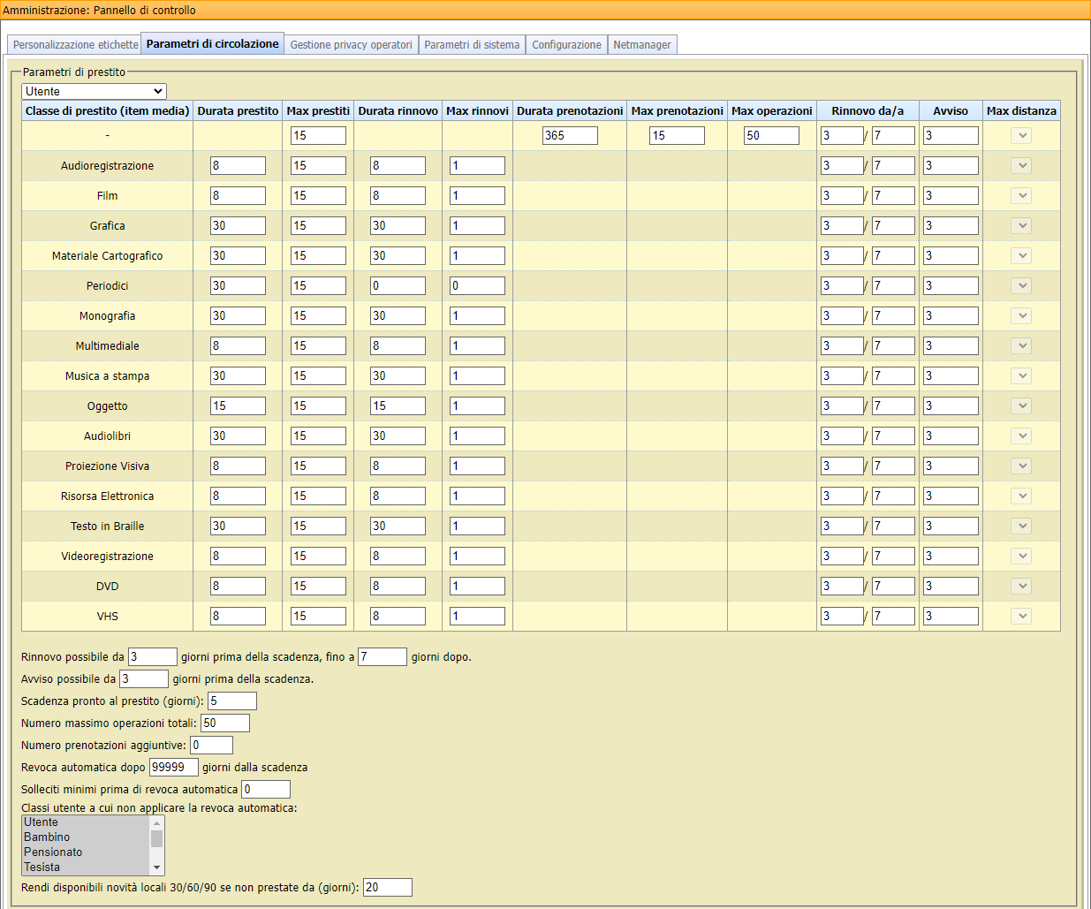Select Bambino in the user class list
This screenshot has height=909, width=1091.
(x=47, y=837)
